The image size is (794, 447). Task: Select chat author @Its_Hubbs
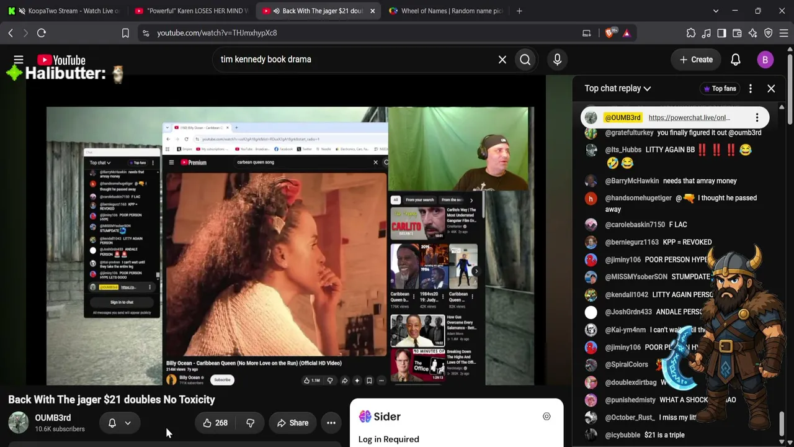pyautogui.click(x=623, y=150)
